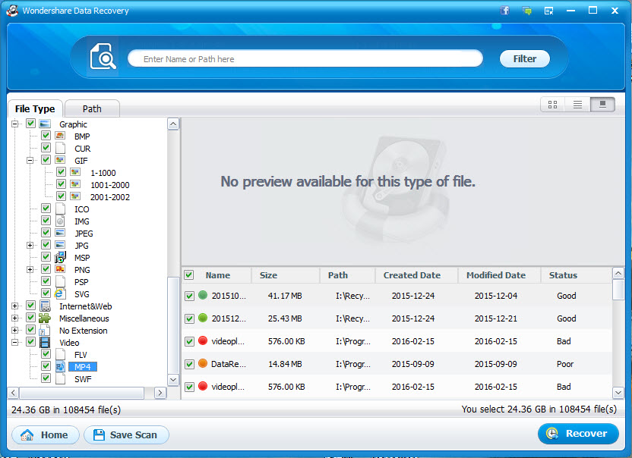Click green status dot of 201510 file

tap(203, 295)
